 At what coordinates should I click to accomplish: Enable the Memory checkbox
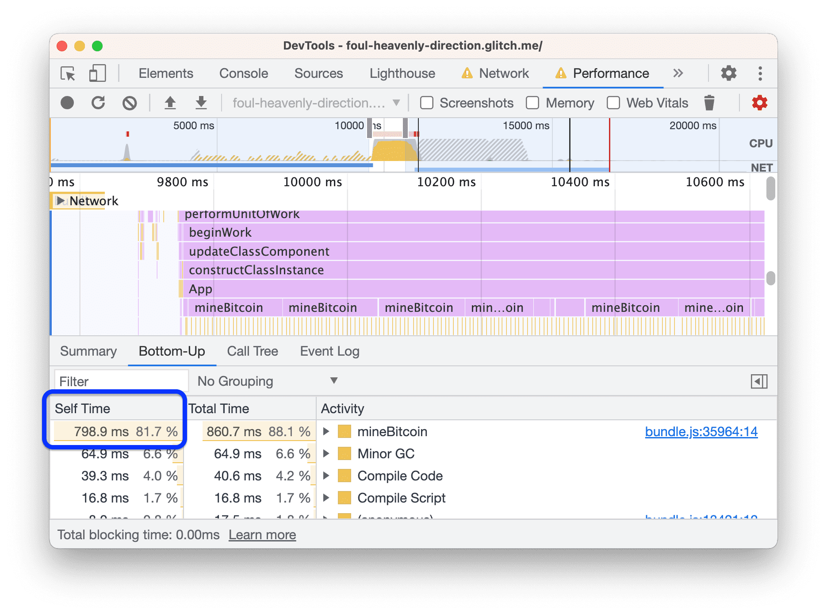[x=533, y=103]
